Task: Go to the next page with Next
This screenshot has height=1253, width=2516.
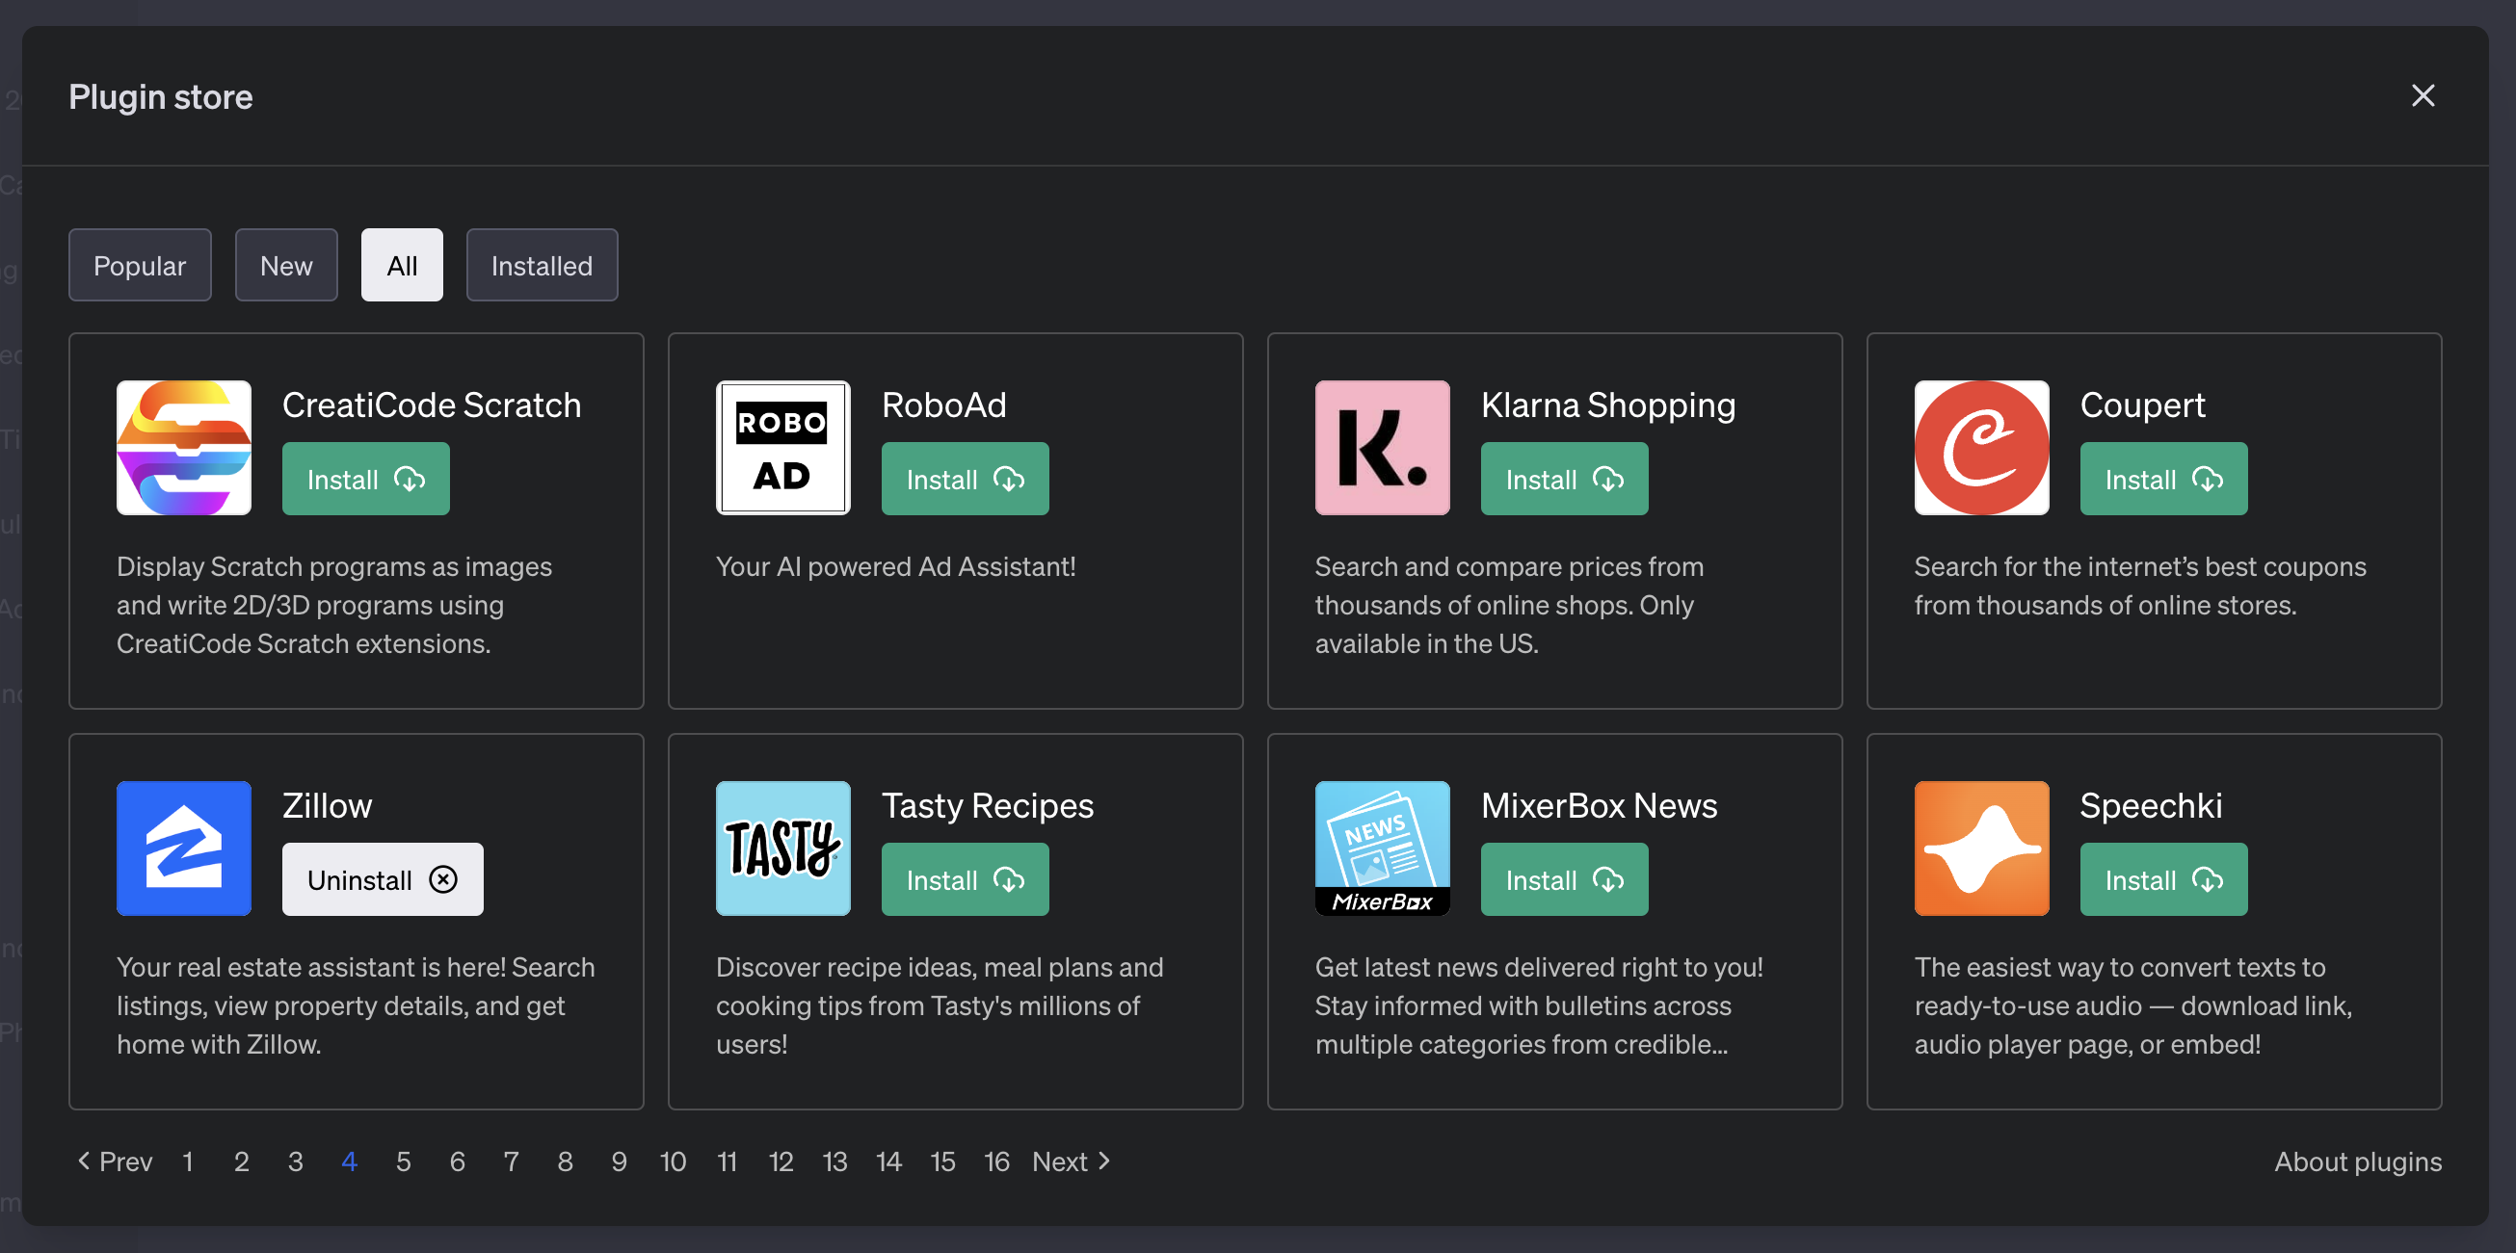Action: pos(1072,1162)
